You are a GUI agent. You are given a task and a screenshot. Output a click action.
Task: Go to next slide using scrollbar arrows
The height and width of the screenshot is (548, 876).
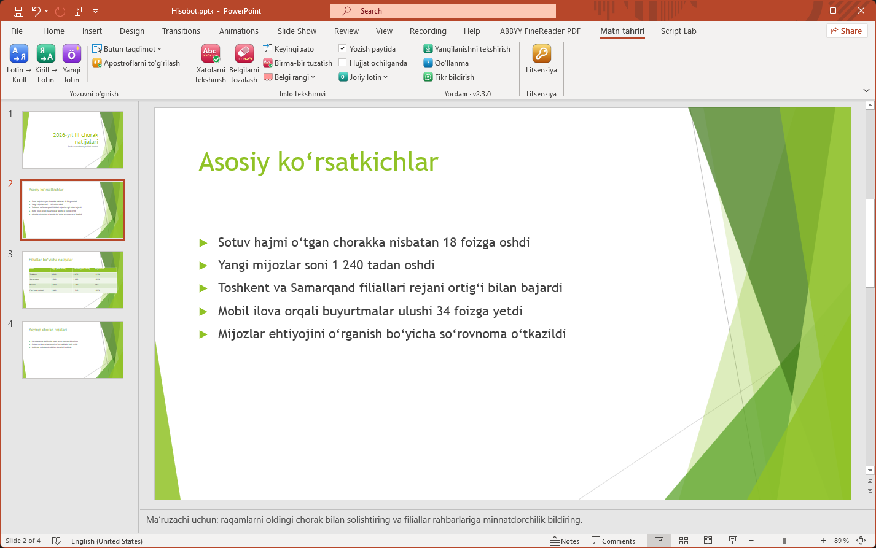point(870,491)
